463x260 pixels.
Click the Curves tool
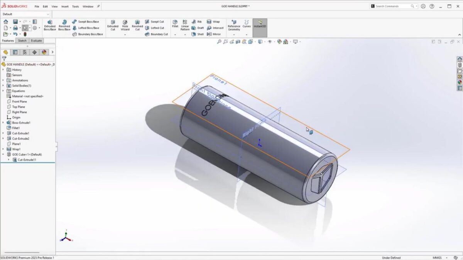coord(247,24)
